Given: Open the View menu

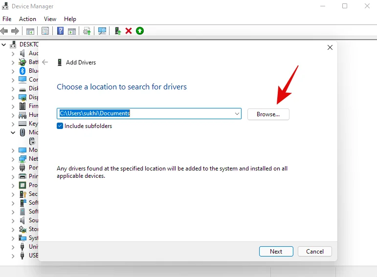Looking at the screenshot, I should 50,19.
